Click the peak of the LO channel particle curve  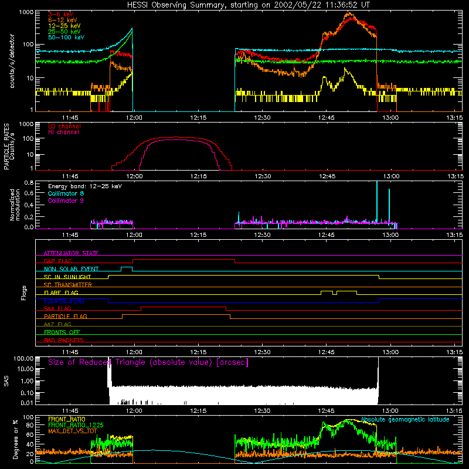(x=175, y=137)
